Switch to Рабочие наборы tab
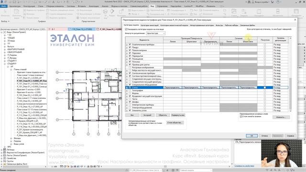The image size is (306, 172). tap(231, 25)
